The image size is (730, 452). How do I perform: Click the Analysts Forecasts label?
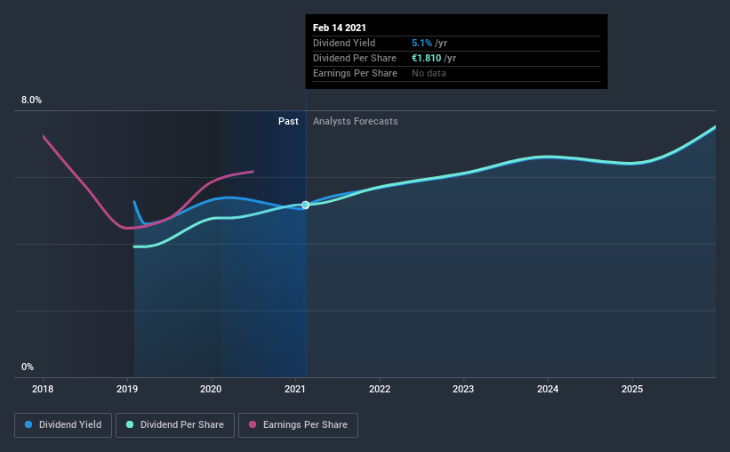356,121
